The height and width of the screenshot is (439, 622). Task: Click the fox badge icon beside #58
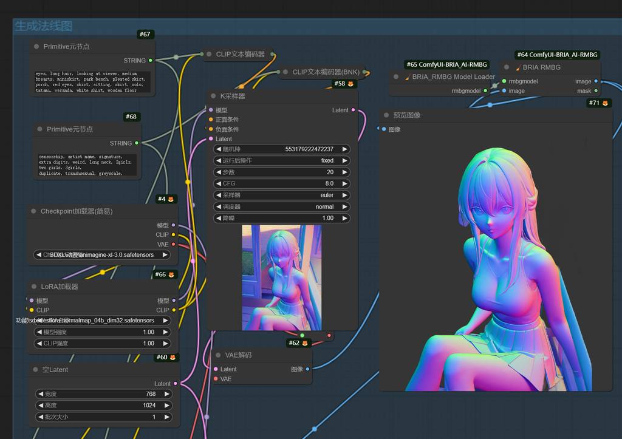[x=351, y=84]
